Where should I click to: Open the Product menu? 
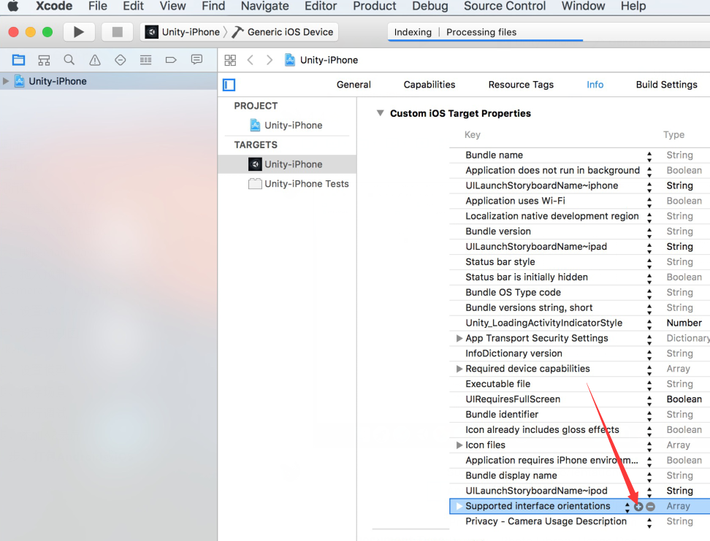(x=375, y=7)
